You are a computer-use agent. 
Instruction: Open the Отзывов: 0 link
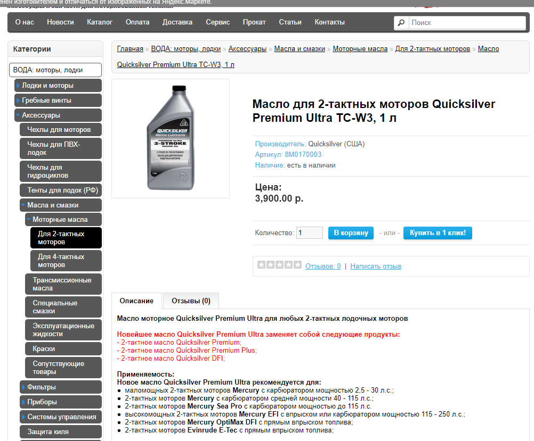(x=323, y=266)
